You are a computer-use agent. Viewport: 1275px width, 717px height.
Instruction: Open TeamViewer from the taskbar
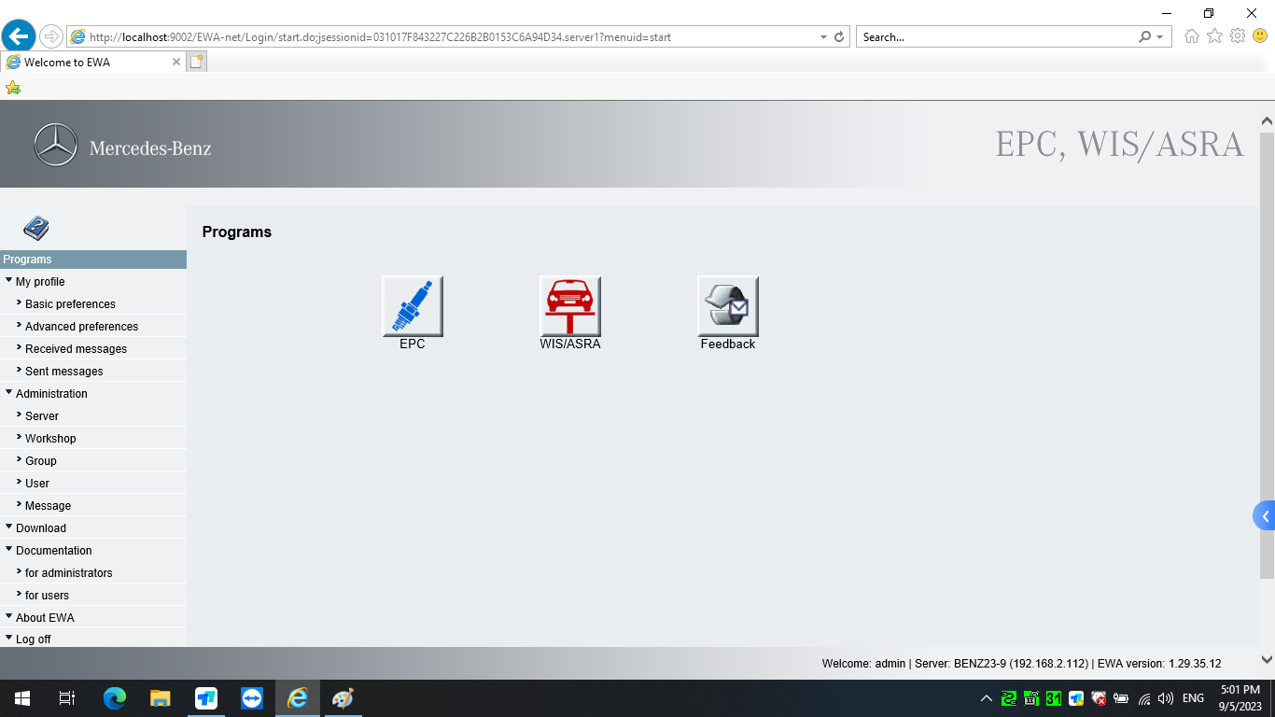pyautogui.click(x=252, y=698)
